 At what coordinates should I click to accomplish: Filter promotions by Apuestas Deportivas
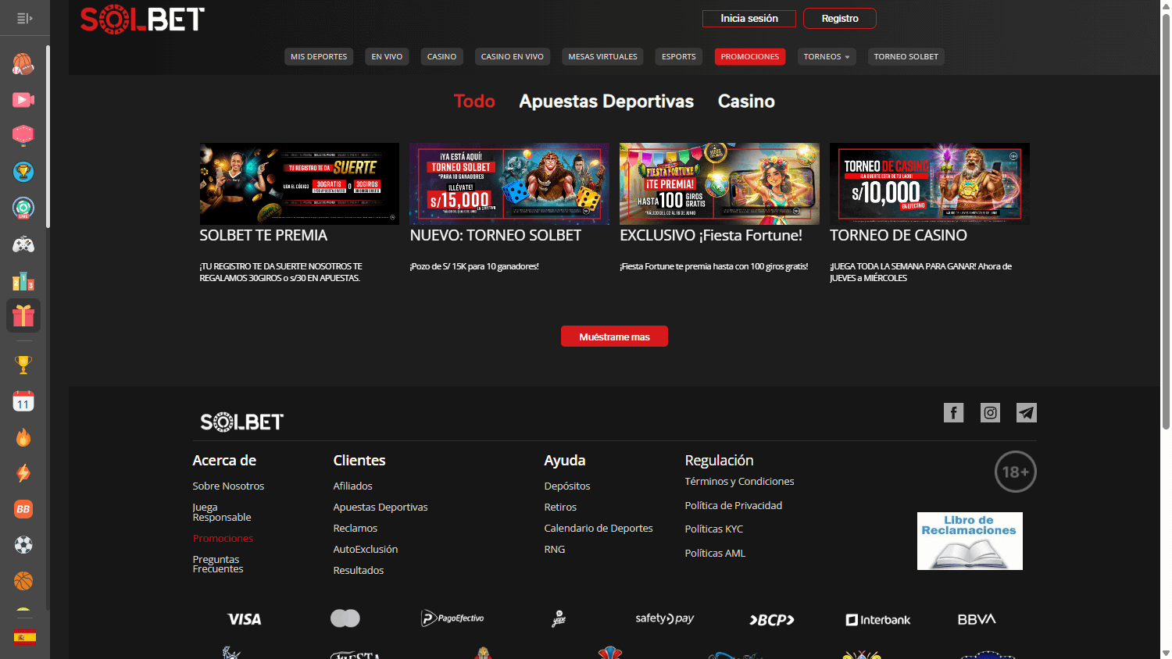pyautogui.click(x=606, y=102)
